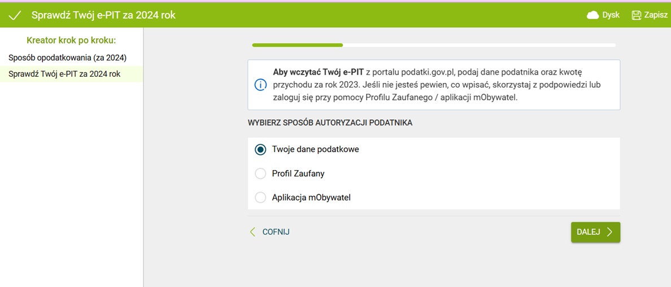Image resolution: width=671 pixels, height=287 pixels.
Task: Choose the "Profil Zaufany" authorization option
Action: click(x=260, y=174)
